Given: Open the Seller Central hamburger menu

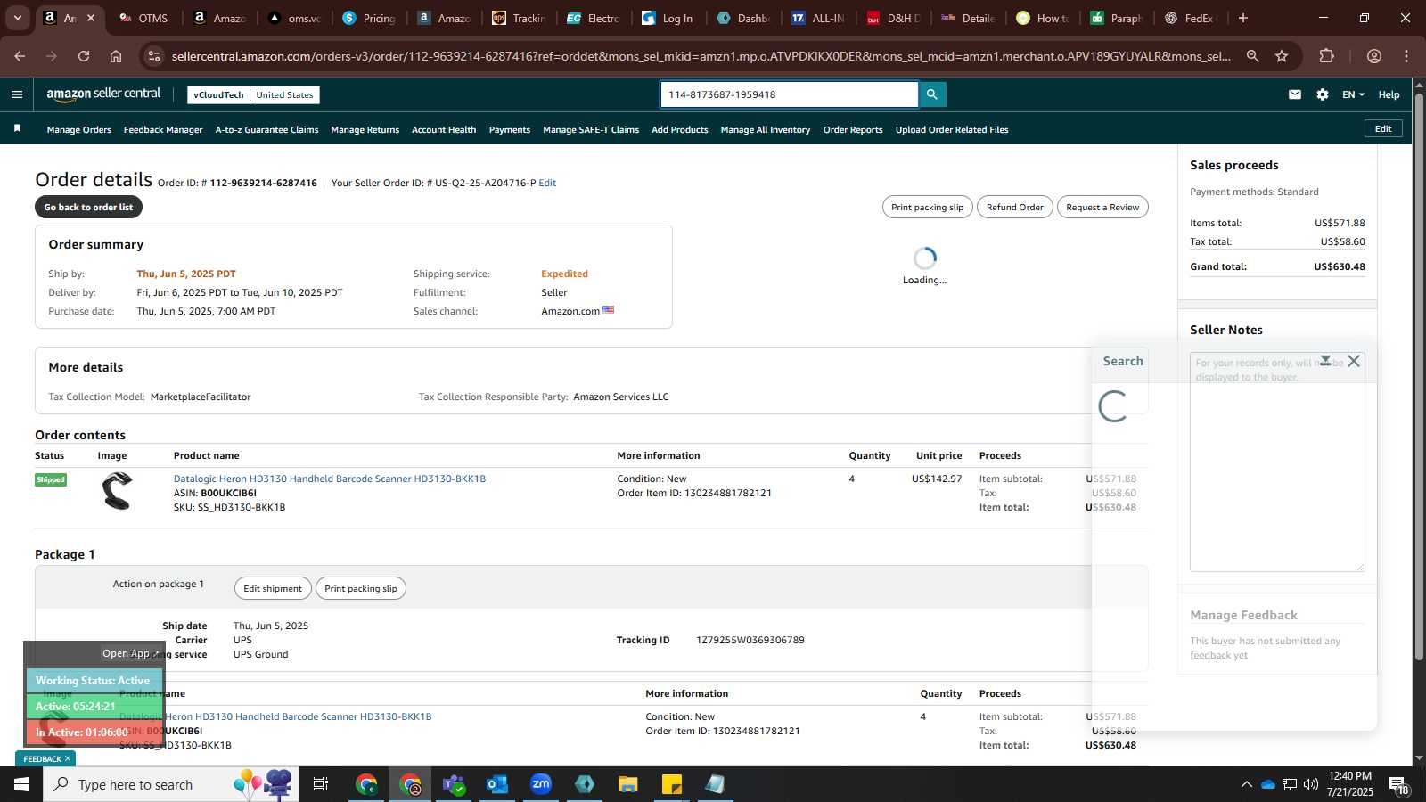Looking at the screenshot, I should (x=17, y=94).
